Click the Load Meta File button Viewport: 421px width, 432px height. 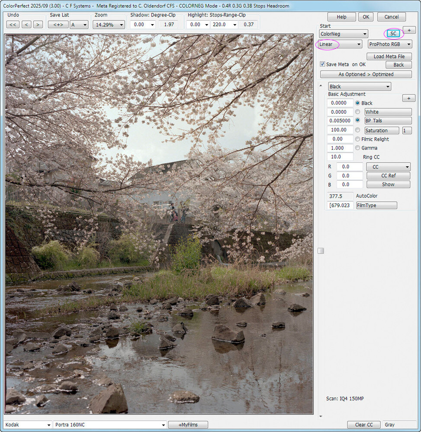tap(389, 56)
